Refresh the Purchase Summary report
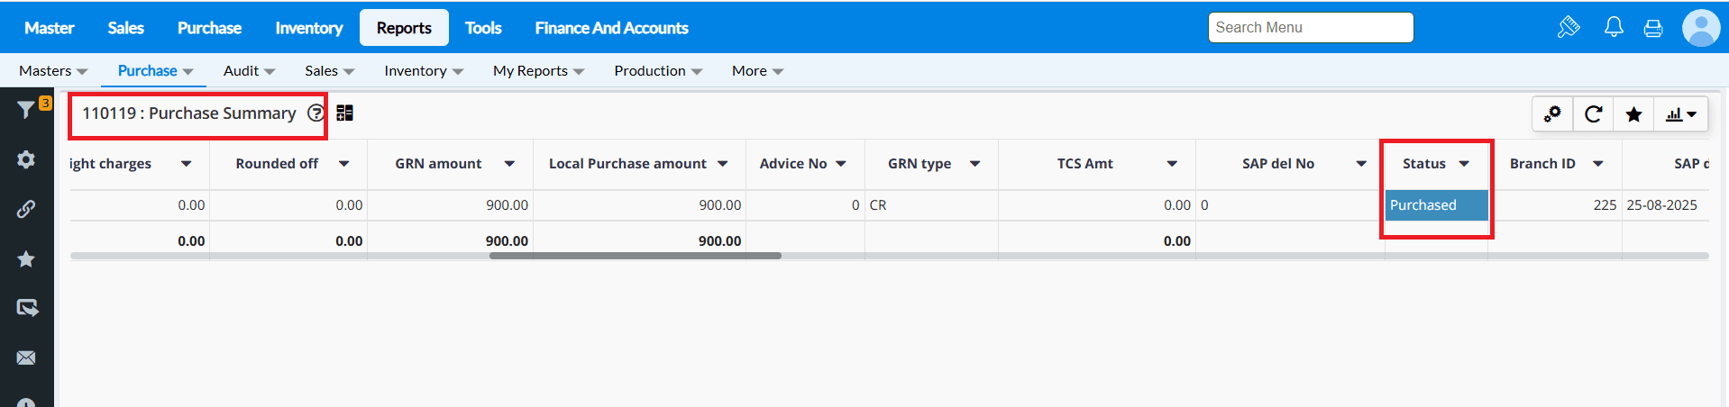The width and height of the screenshot is (1729, 407). click(x=1593, y=114)
